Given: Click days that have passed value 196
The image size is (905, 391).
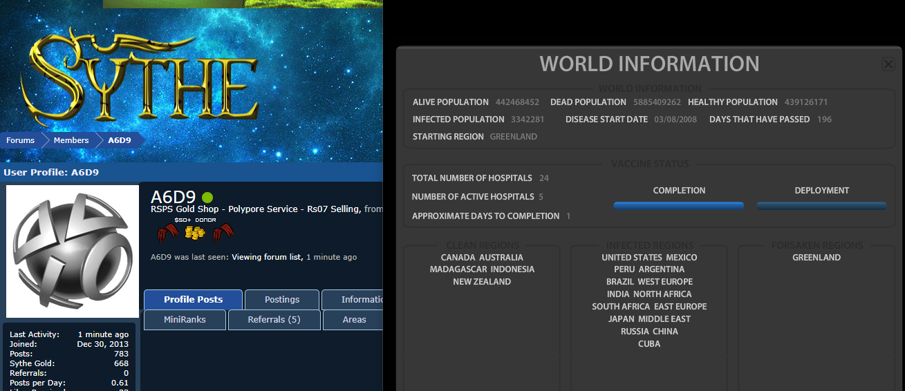Looking at the screenshot, I should pos(824,120).
